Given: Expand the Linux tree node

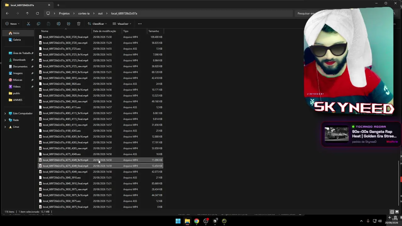Looking at the screenshot, I should 5,127.
